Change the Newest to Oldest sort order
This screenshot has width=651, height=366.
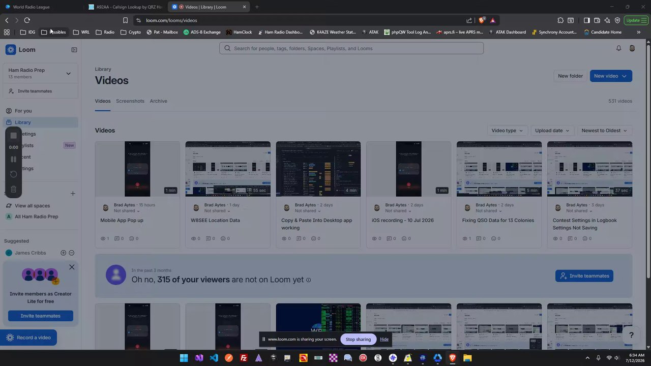[604, 131]
